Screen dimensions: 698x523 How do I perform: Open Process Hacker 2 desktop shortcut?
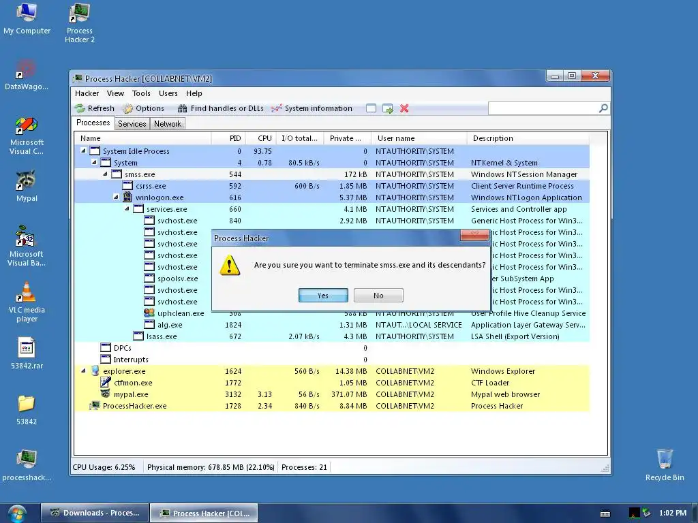[x=80, y=23]
